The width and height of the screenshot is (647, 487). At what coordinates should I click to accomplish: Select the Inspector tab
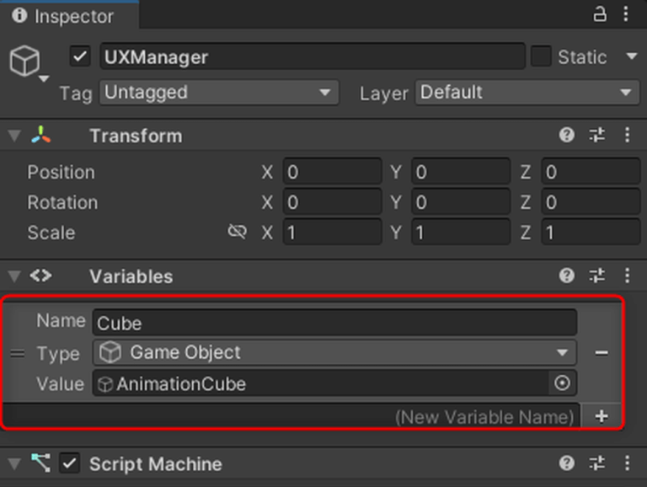click(x=67, y=15)
